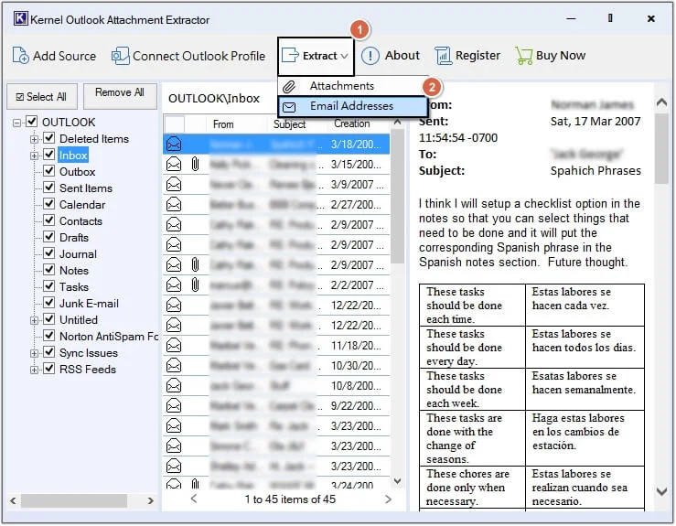Click the About info icon
The width and height of the screenshot is (676, 526).
[370, 56]
